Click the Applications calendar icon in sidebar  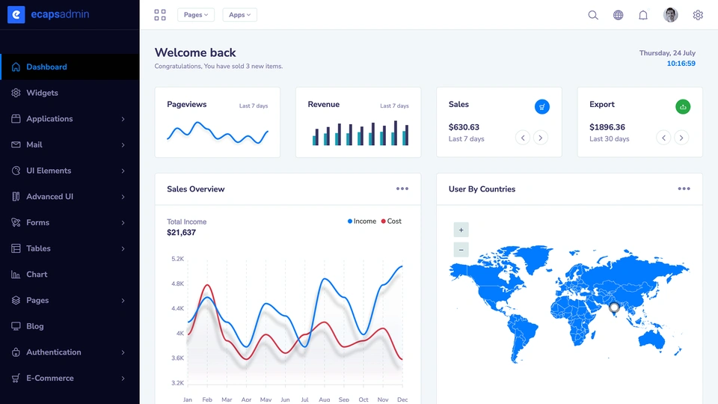pos(16,119)
